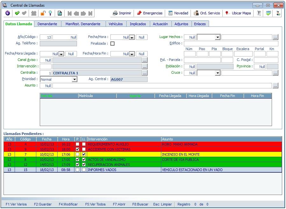This screenshot has height=209, width=286.
Task: Click Ubicar Mapa pin button
Action: 238,13
